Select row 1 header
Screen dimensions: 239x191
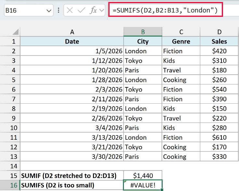tap(10, 42)
